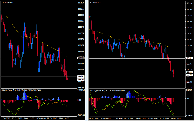Screen dimensions: 194x121
Task: Click the 23 Oct 17:00 time label
Action: point(29,118)
